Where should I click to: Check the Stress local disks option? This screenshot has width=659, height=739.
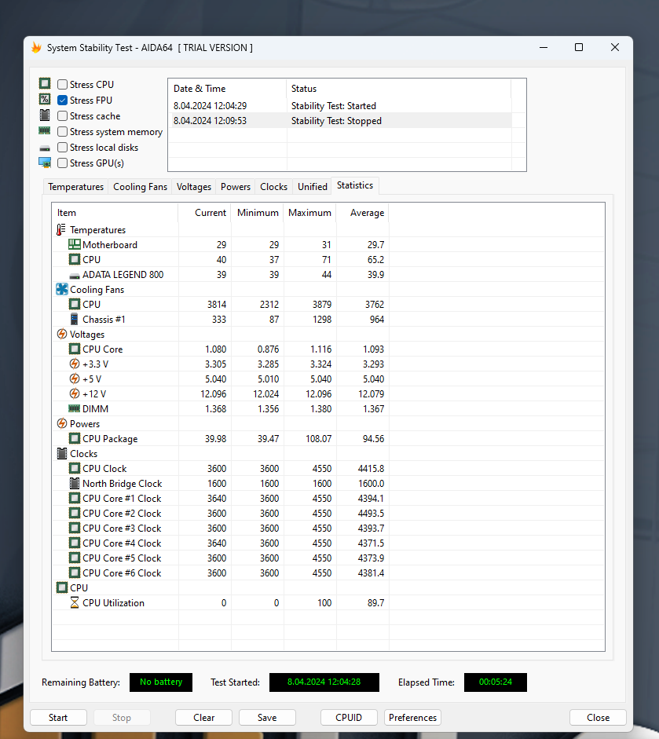(62, 148)
